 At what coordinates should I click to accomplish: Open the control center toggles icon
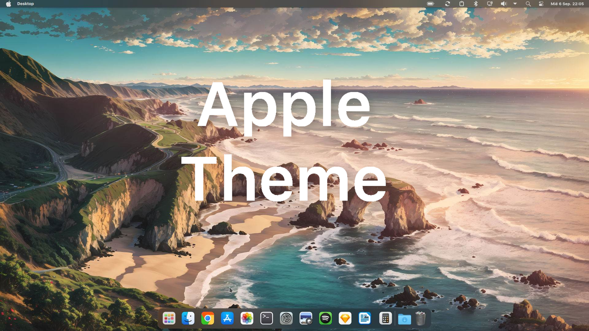(541, 4)
